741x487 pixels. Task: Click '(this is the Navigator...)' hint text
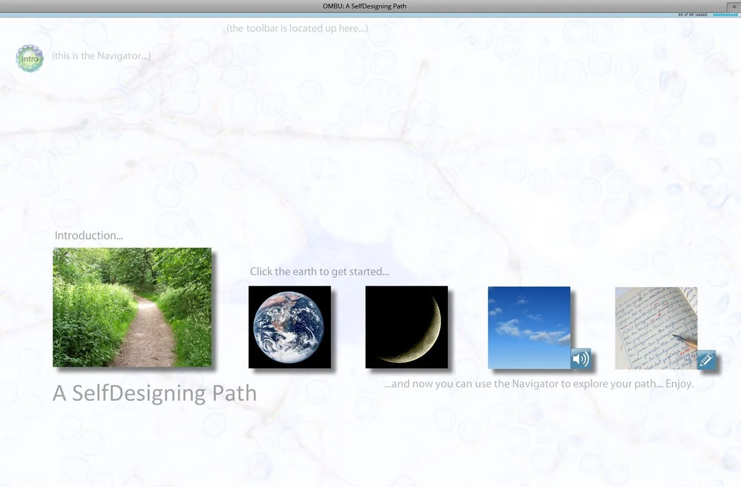pos(101,56)
